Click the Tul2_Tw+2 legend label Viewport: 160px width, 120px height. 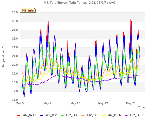(29, 115)
